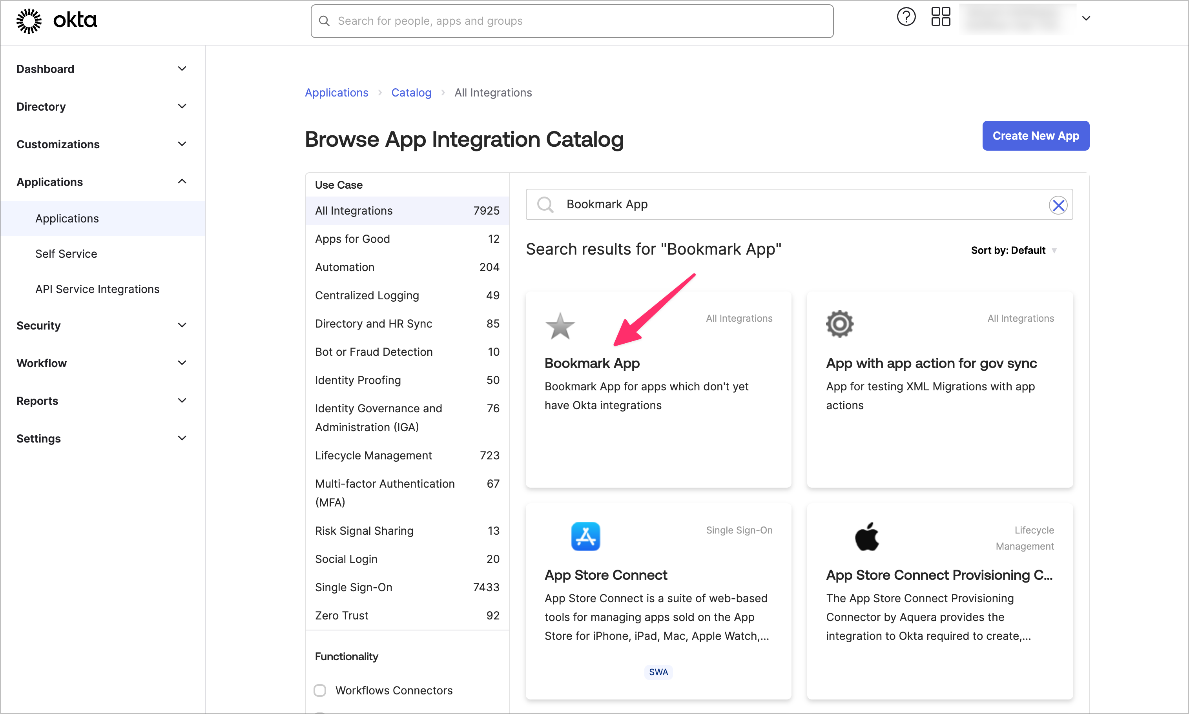Filter by Identity Proofing use case

point(407,380)
